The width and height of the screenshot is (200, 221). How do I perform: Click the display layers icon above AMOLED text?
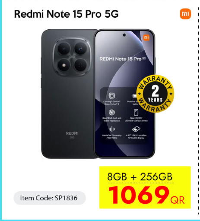136,129
